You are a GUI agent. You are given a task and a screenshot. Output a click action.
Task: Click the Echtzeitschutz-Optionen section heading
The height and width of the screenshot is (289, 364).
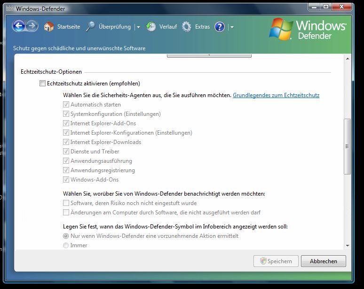pyautogui.click(x=51, y=72)
